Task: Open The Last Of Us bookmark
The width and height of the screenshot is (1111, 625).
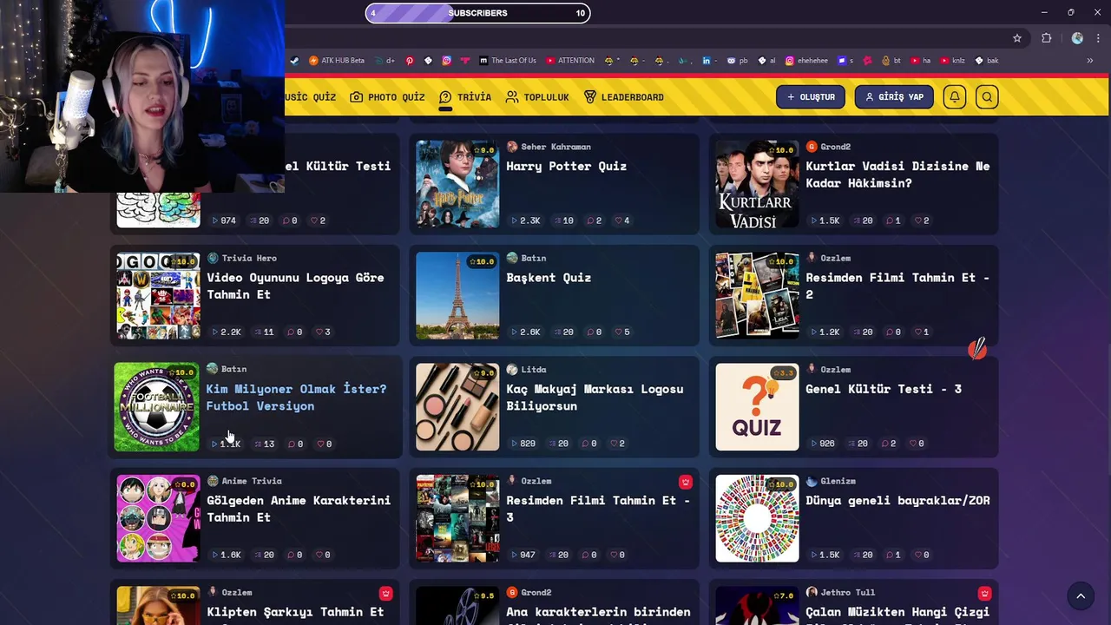Action: click(507, 61)
